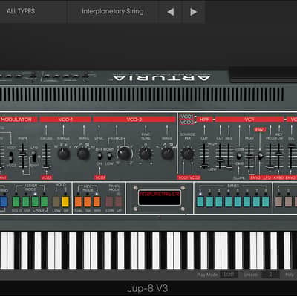Image resolution: width=297 pixels, height=297 pixels.
Task: Go to the next preset with right arrow
Action: click(x=193, y=12)
